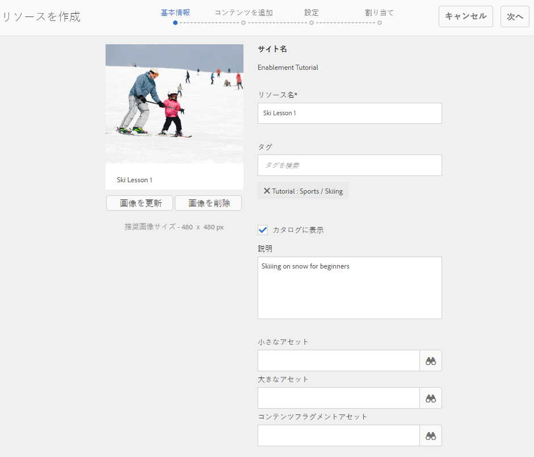Click the キャンセル button
This screenshot has height=457, width=534.
[x=465, y=16]
